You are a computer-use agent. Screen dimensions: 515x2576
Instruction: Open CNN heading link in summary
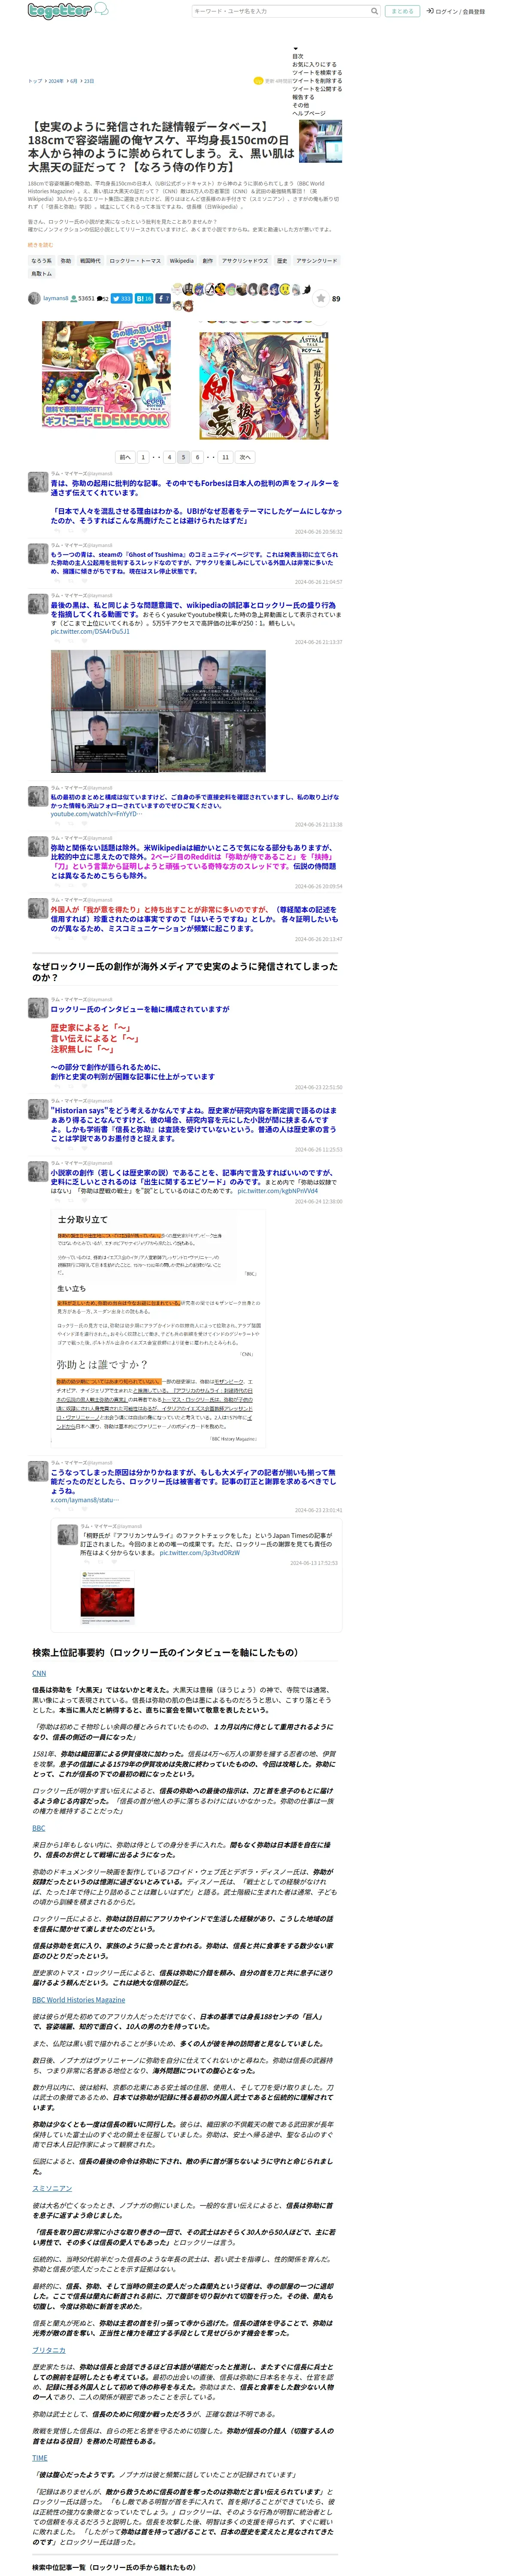coord(39,1673)
